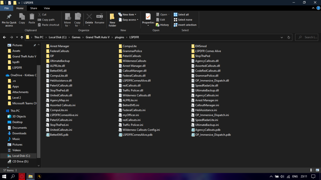321x180 pixels.
Task: Switch to the Share ribbon tab
Action: pyautogui.click(x=34, y=8)
